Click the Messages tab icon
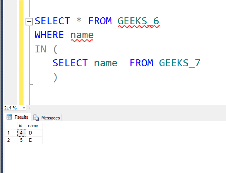This screenshot has width=226, height=173. (36, 118)
